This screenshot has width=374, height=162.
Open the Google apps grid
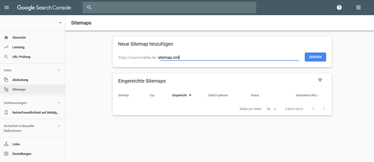click(358, 8)
